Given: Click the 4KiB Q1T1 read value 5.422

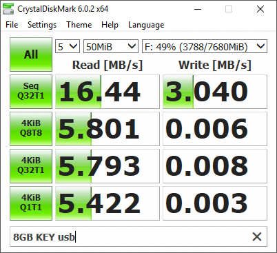Looking at the screenshot, I should (x=107, y=203).
